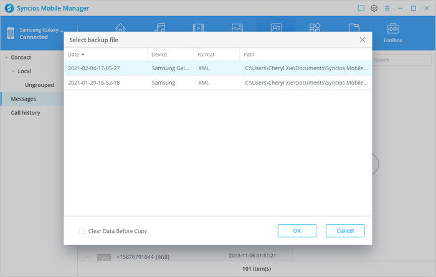Open the Information contacts card icon
The width and height of the screenshot is (436, 277).
pyautogui.click(x=276, y=28)
